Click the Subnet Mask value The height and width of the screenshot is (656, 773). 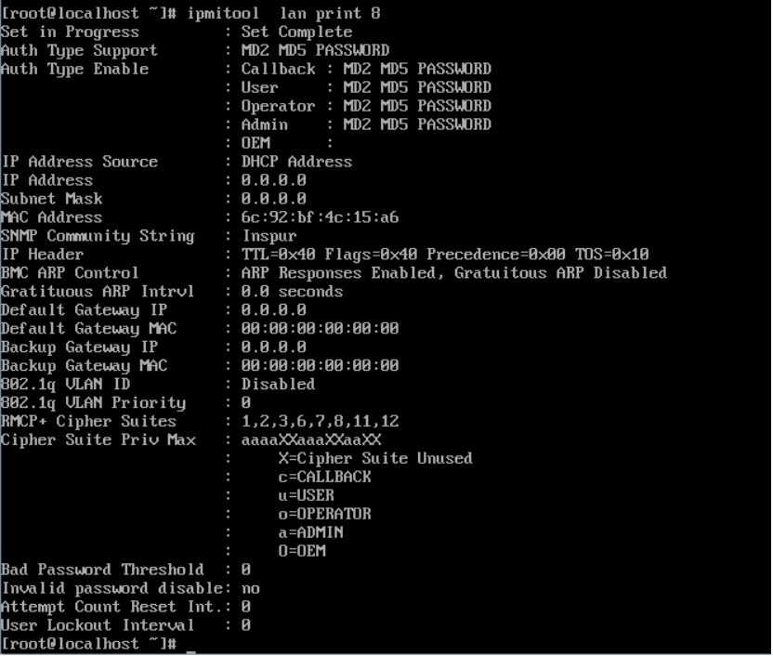[273, 199]
